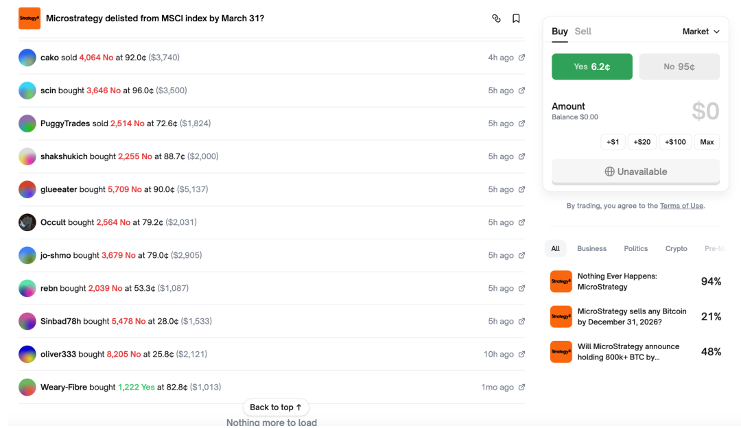Open cako trade external link icon
The width and height of the screenshot is (741, 428).
coord(521,58)
